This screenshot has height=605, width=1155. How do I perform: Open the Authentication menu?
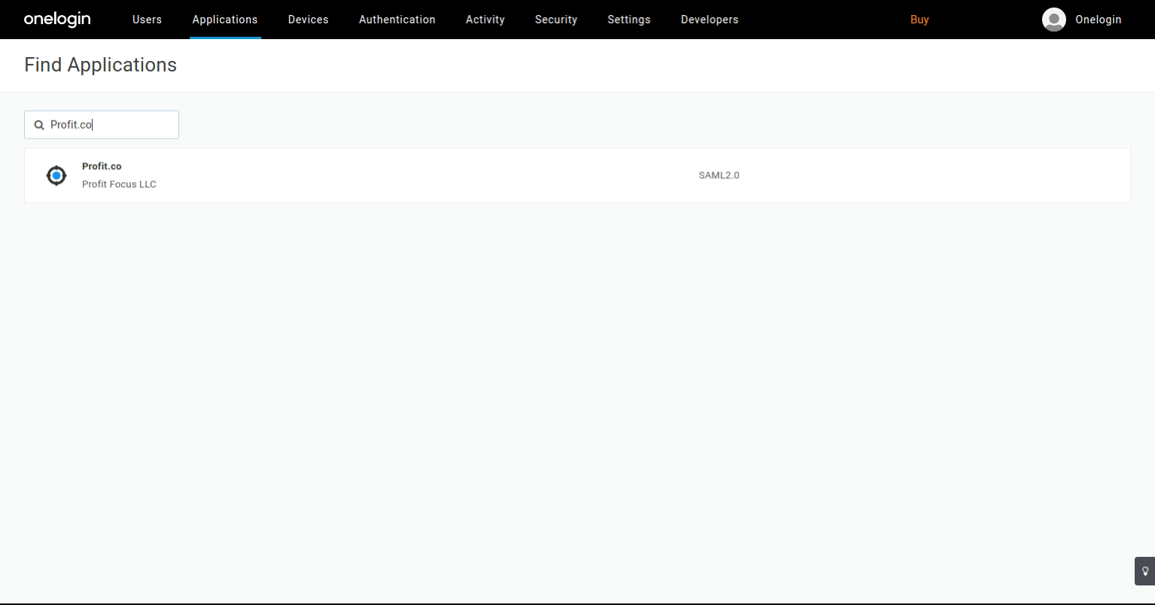coord(397,20)
